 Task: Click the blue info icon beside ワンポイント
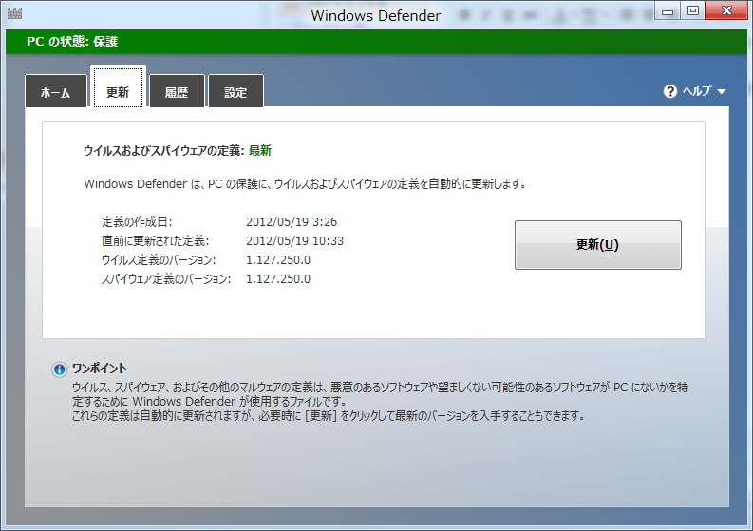(60, 370)
